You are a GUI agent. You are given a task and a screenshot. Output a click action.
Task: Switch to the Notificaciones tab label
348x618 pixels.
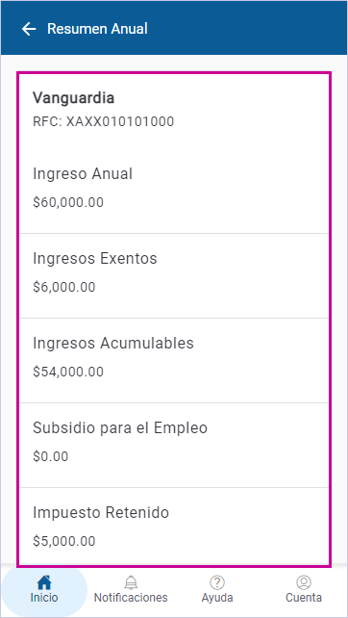click(131, 598)
